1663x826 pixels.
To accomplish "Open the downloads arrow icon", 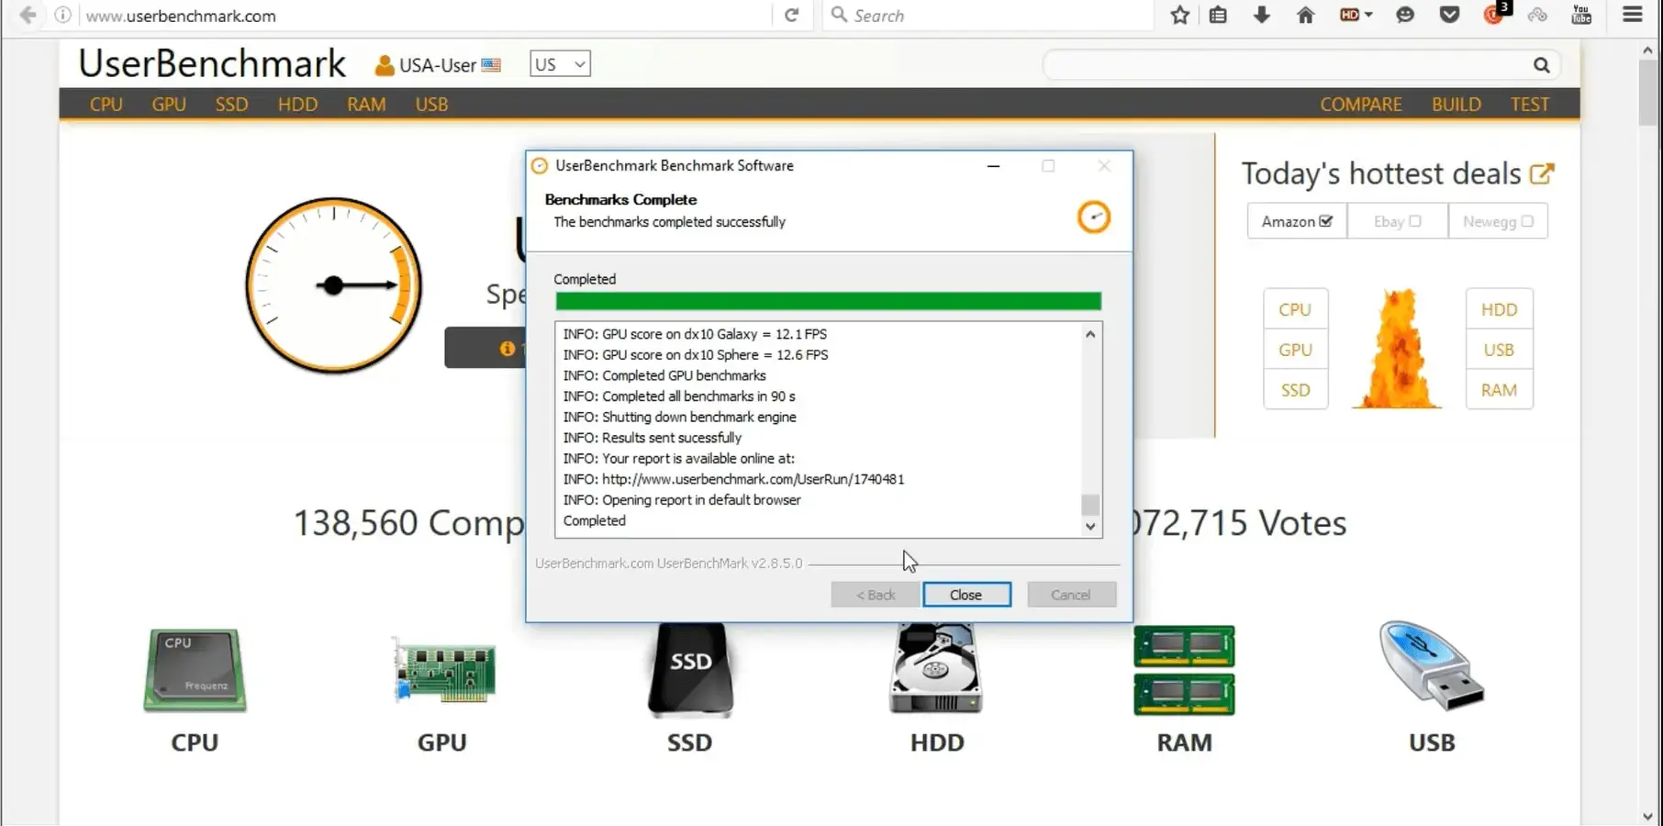I will coord(1262,15).
